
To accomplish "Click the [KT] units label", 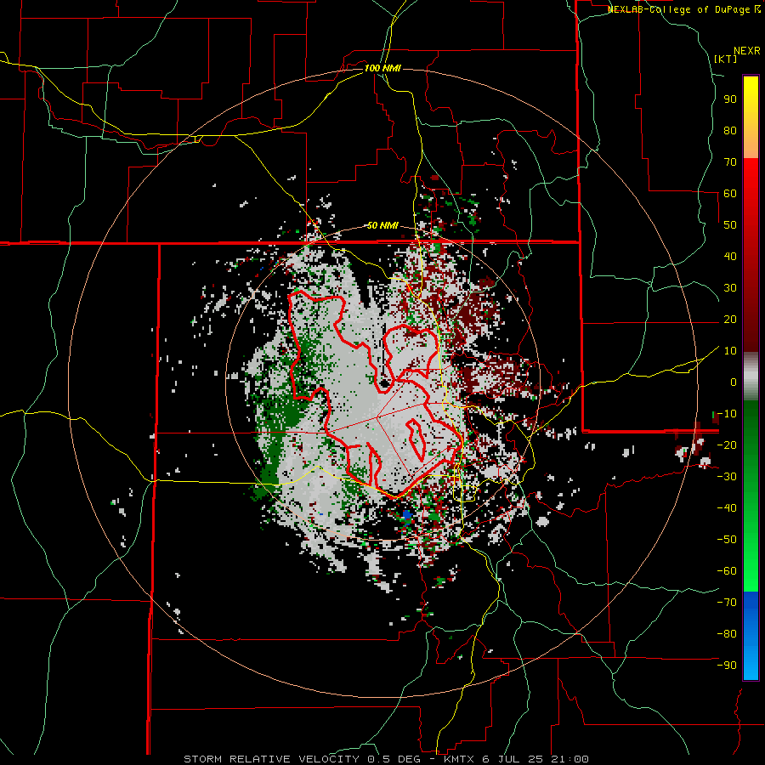I will (x=725, y=59).
